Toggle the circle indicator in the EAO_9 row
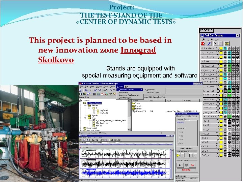Screen dimensions: 243x182 tap(218, 155)
